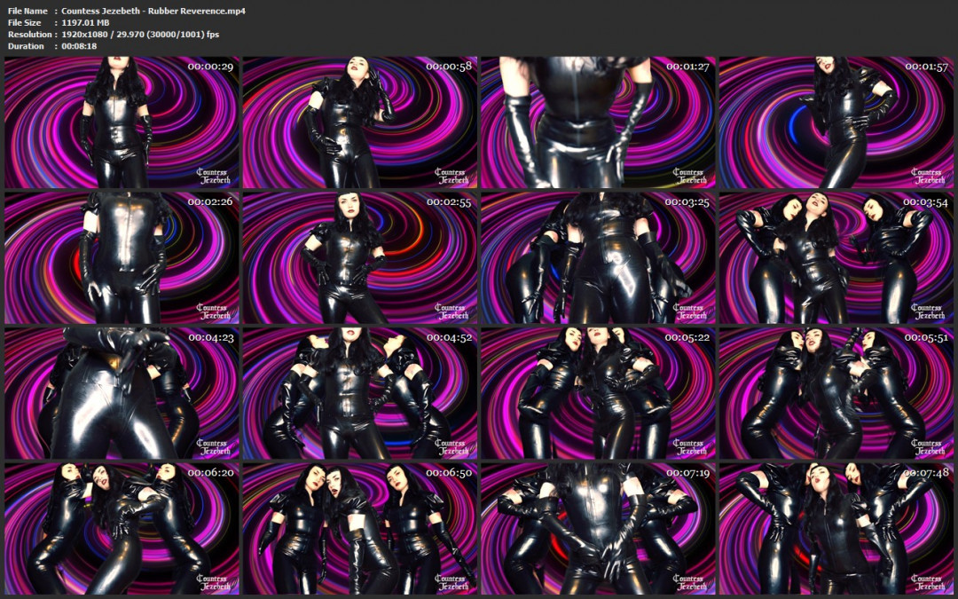958x599 pixels.
Task: Click the thumbnail timestamped 00:00:29
Action: 122,122
